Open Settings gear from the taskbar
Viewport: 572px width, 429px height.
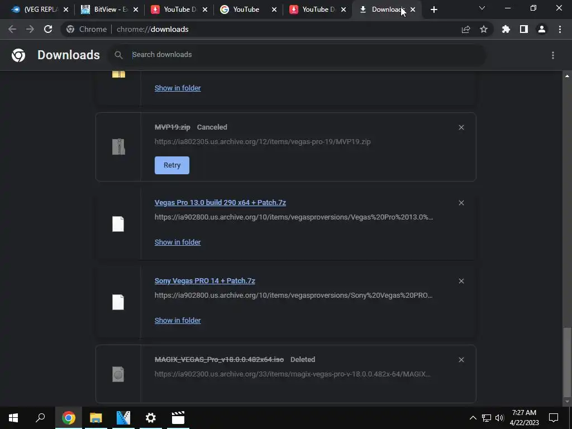tap(151, 418)
